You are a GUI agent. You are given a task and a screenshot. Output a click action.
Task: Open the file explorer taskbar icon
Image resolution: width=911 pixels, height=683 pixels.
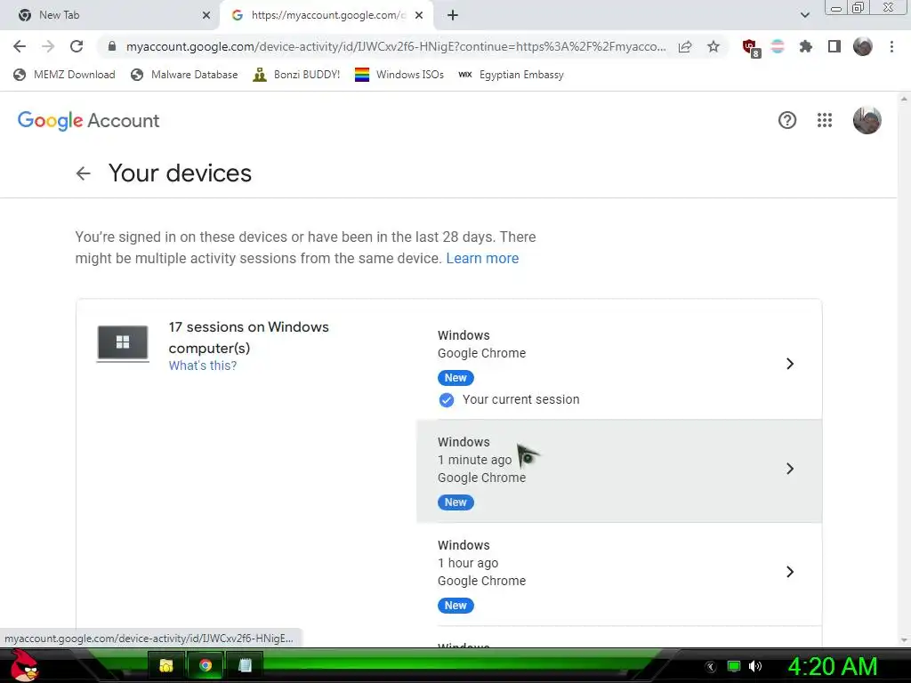(x=166, y=665)
